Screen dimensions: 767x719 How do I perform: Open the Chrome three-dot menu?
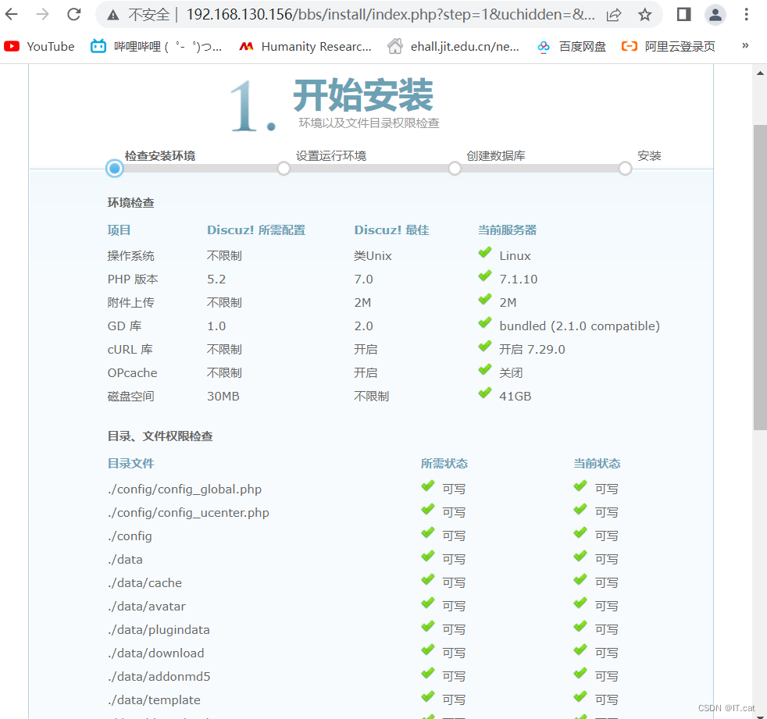coord(747,15)
